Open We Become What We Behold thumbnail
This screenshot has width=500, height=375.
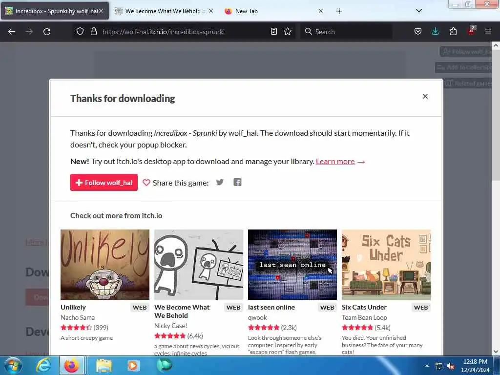tap(199, 264)
